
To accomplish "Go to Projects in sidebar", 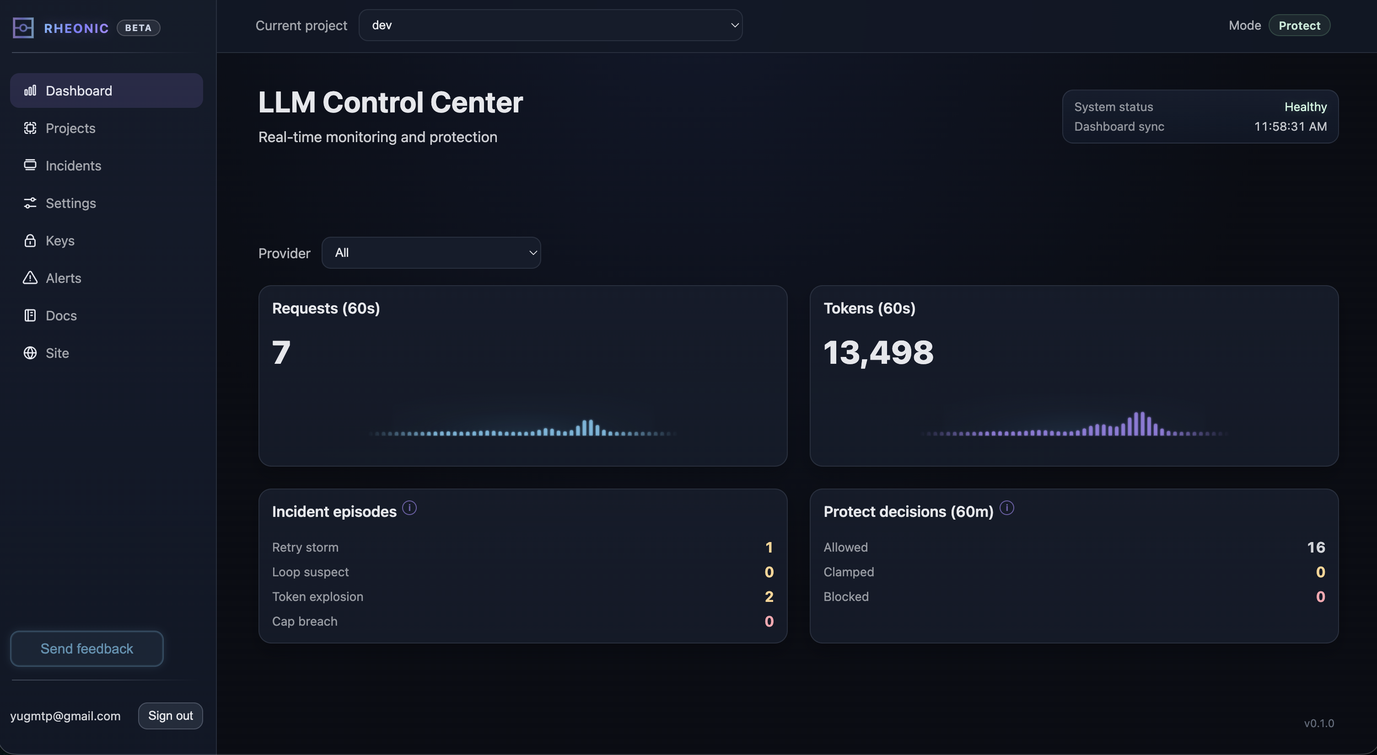I will click(70, 128).
